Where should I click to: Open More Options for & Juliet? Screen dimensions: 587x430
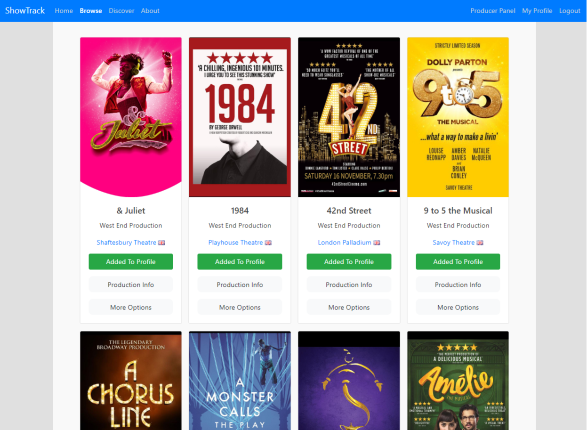(x=130, y=307)
